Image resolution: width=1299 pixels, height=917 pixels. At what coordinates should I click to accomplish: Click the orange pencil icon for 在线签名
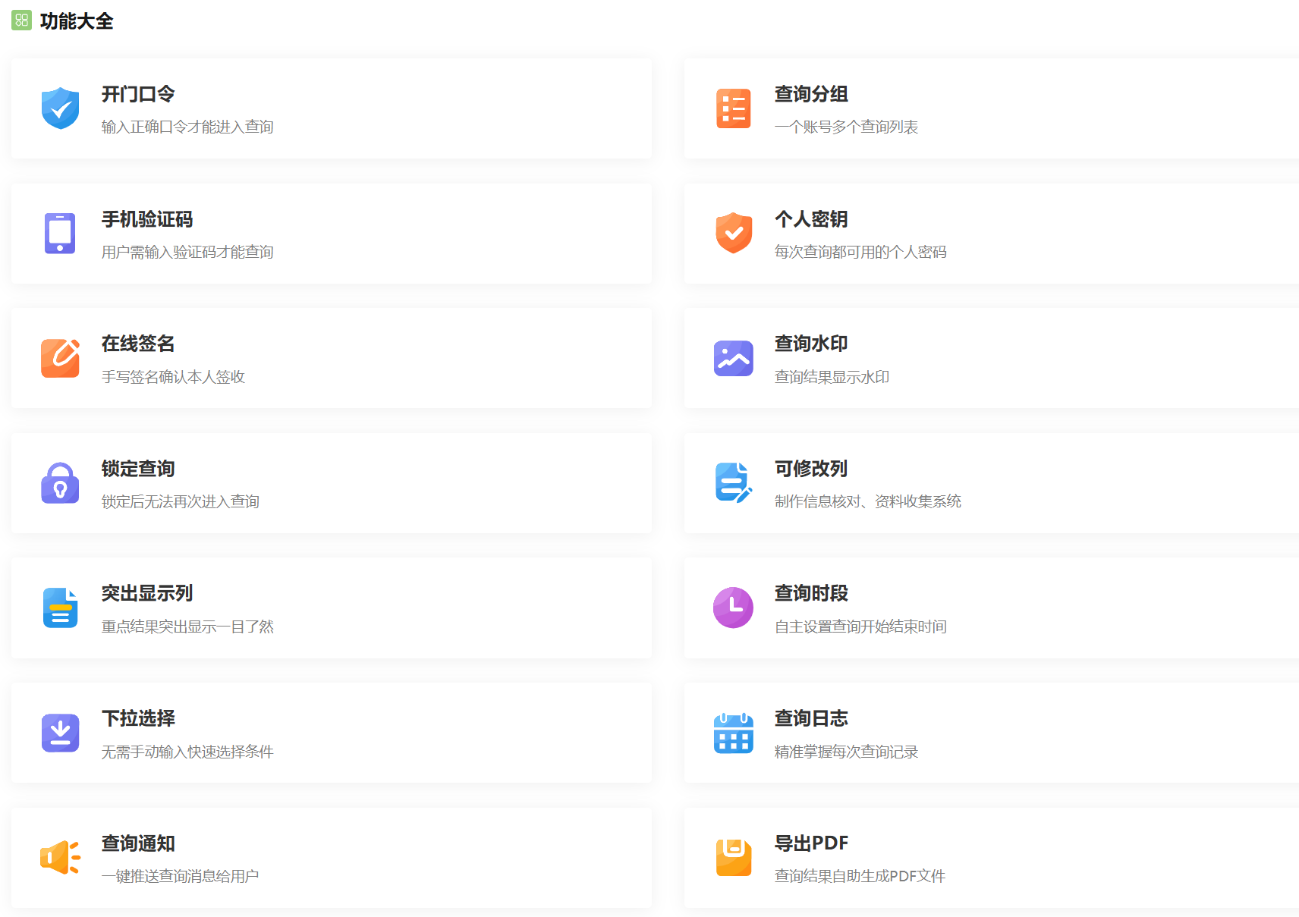pyautogui.click(x=60, y=358)
